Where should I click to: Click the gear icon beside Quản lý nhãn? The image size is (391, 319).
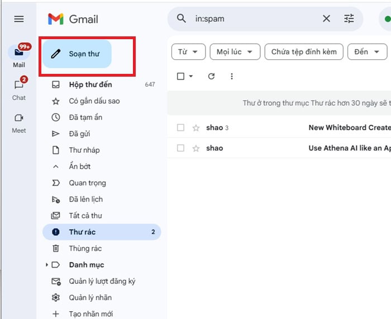point(56,298)
